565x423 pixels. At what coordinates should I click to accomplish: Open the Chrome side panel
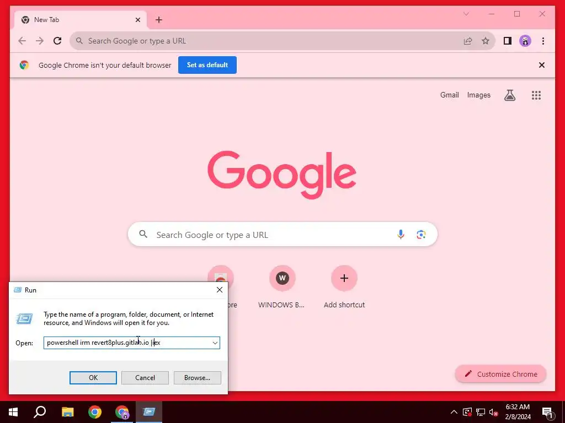[x=508, y=41]
